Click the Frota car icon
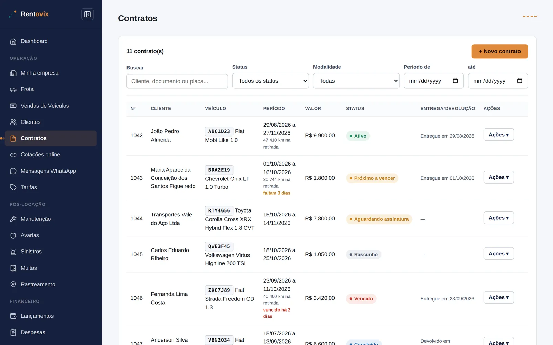 click(x=13, y=89)
